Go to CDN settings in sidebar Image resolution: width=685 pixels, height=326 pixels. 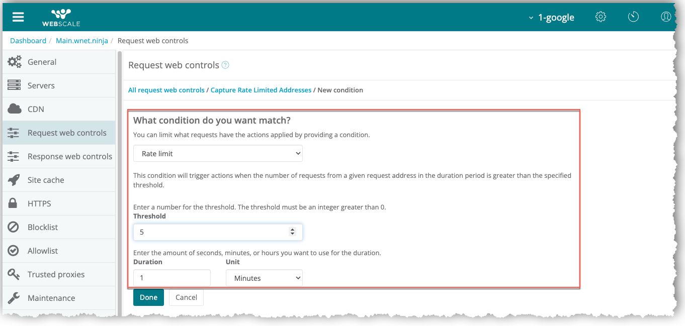[x=36, y=109]
